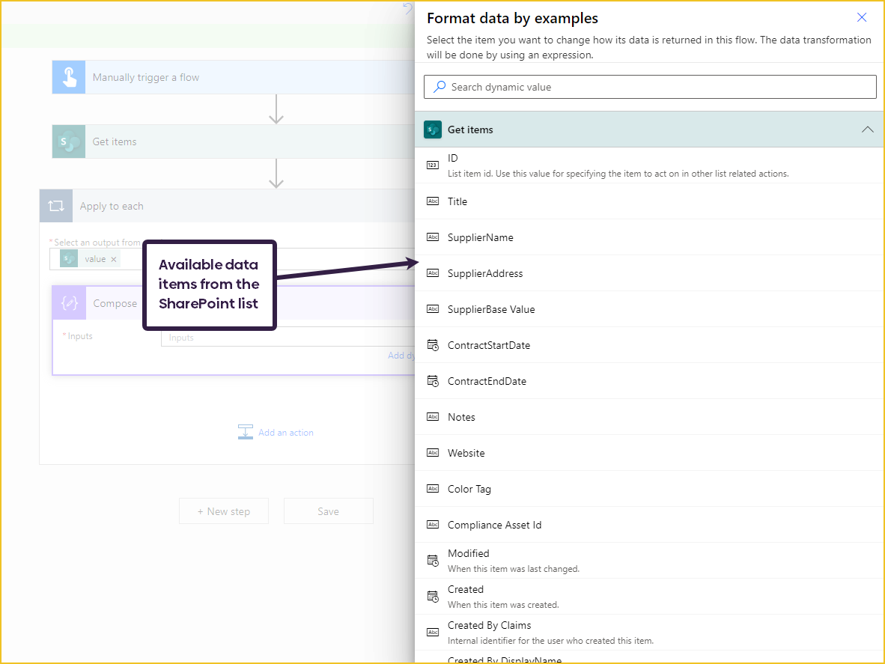The width and height of the screenshot is (885, 664).
Task: Click the ContractStartDate calendar icon
Action: click(433, 345)
